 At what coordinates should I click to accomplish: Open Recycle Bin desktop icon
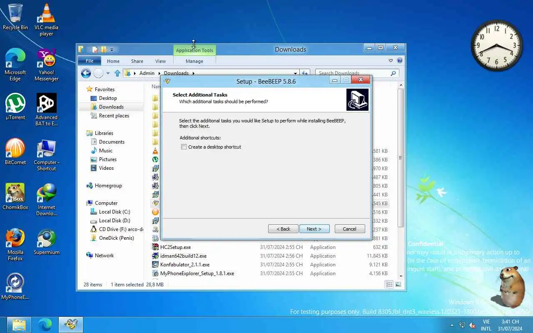tap(15, 17)
